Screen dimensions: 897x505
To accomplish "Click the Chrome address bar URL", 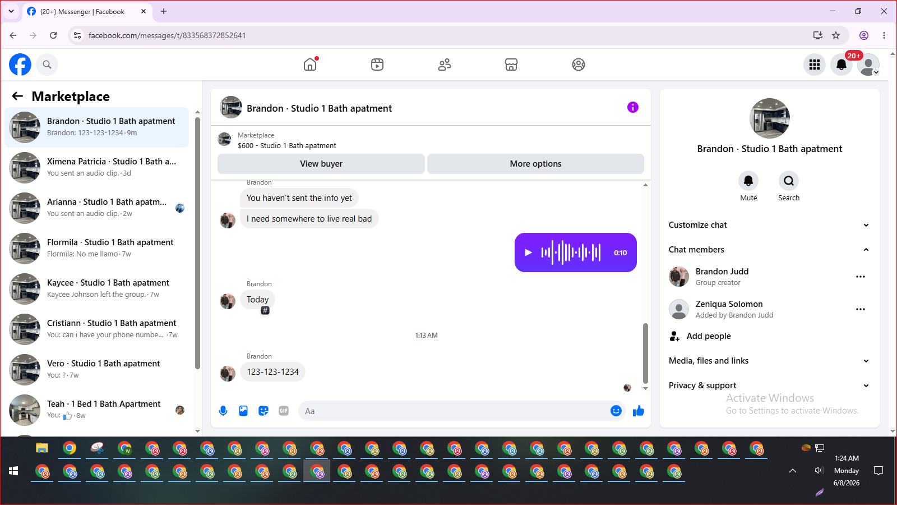I will [167, 35].
